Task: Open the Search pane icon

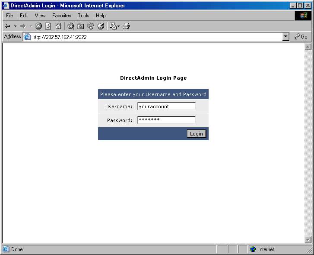Action: click(71, 26)
